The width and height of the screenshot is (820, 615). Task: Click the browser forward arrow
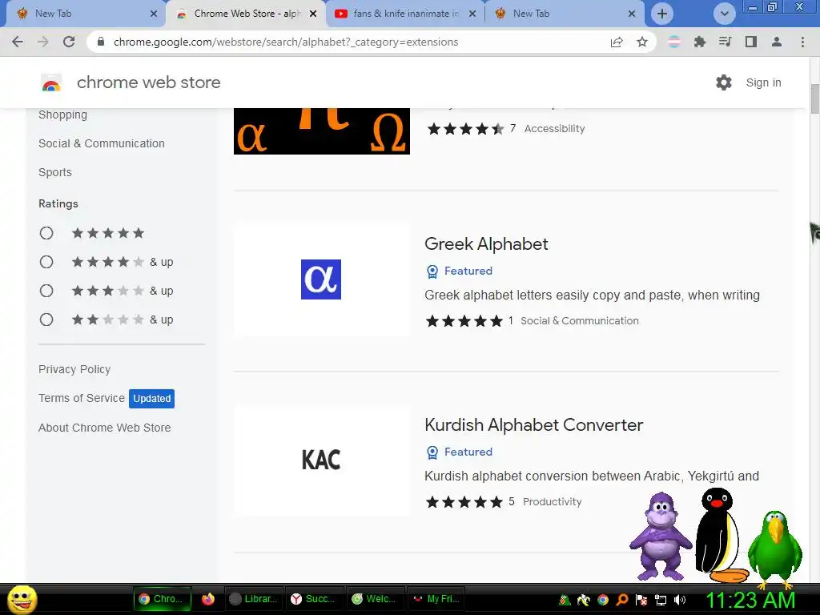43,42
